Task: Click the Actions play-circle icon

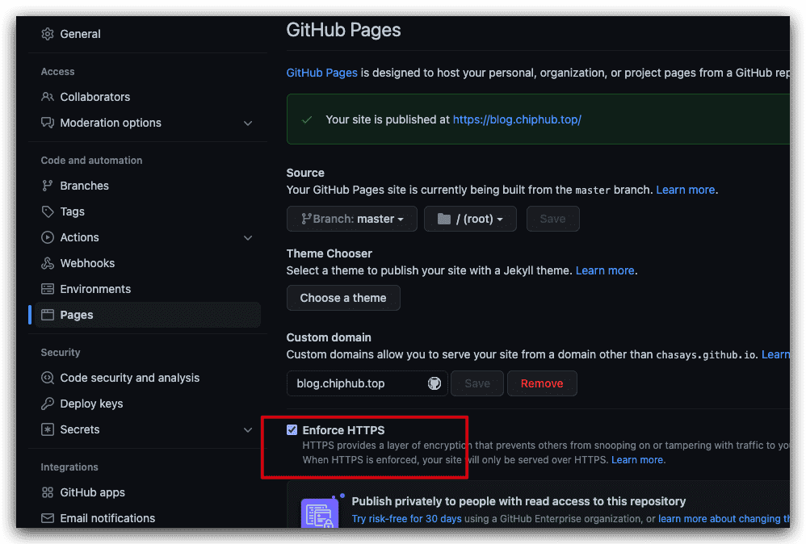Action: tap(48, 237)
